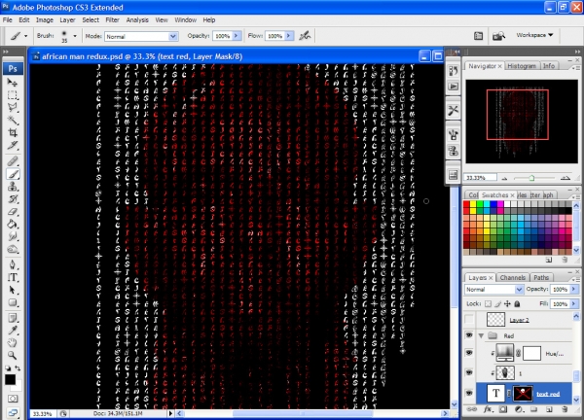
Task: Open the Analysis menu
Action: tap(137, 20)
